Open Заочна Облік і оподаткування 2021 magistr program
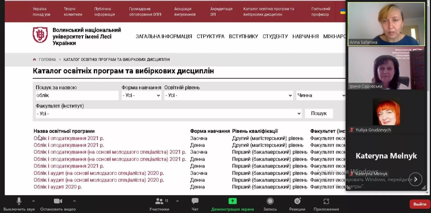This screenshot has width=431, height=213. [x=69, y=138]
